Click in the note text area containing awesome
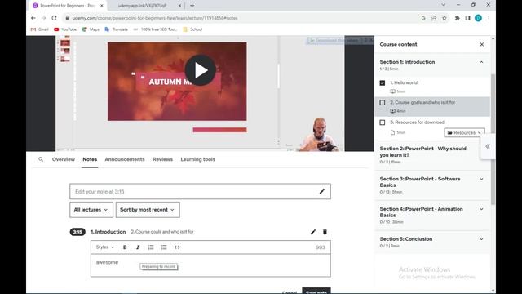This screenshot has height=294, width=522. [x=210, y=265]
